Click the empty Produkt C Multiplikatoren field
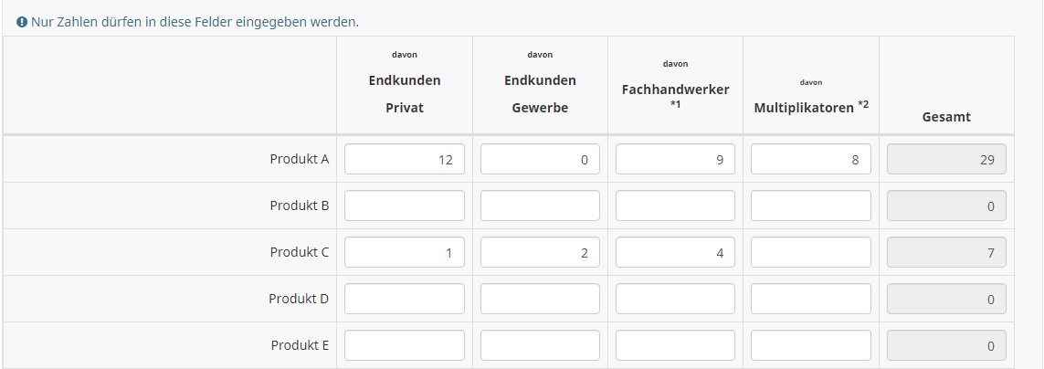 [810, 252]
